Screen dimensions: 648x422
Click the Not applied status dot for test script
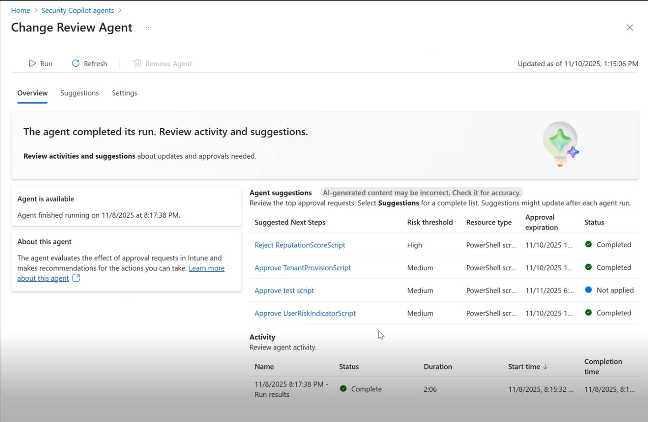click(588, 290)
